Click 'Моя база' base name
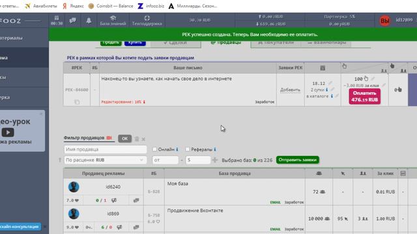Viewport: 417px width, 234px height. pos(178,183)
